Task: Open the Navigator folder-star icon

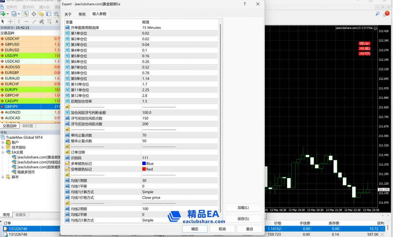Action: [x=41, y=14]
